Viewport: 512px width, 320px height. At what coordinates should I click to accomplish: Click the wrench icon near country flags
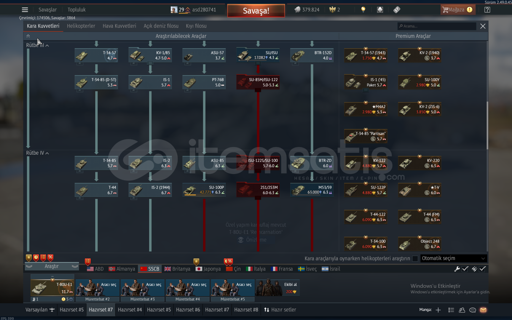(457, 269)
